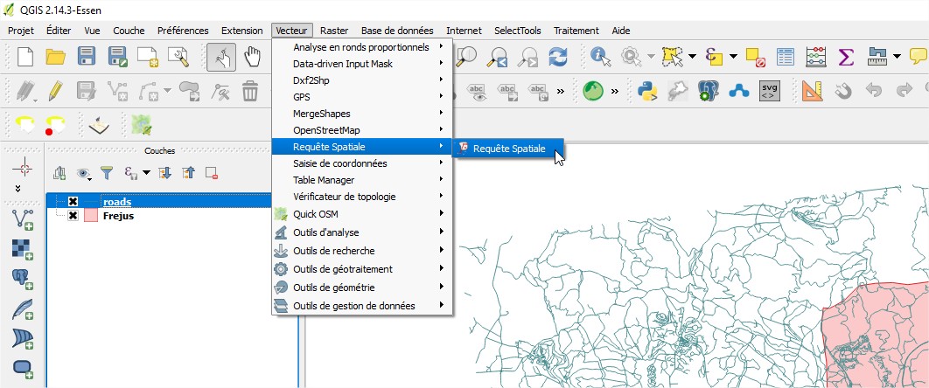Select features by expression icon
This screenshot has height=388, width=929.
(x=714, y=57)
